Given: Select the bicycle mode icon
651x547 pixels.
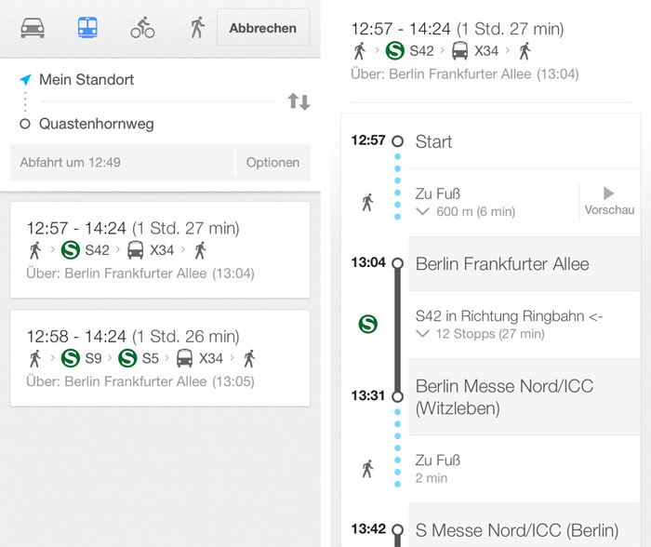Looking at the screenshot, I should pyautogui.click(x=142, y=27).
